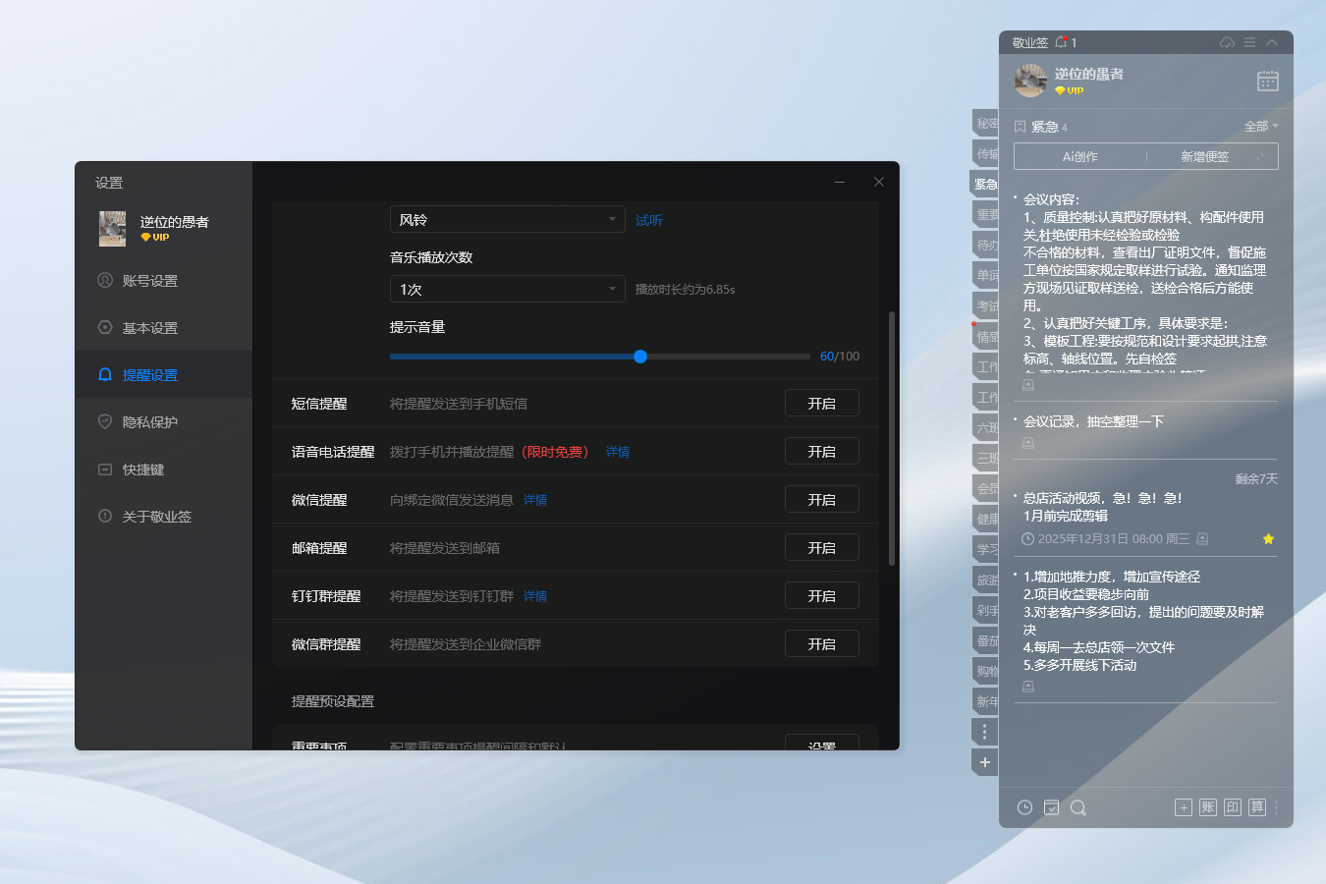Open the 账 accounting icon
This screenshot has height=884, width=1326.
coord(1207,806)
